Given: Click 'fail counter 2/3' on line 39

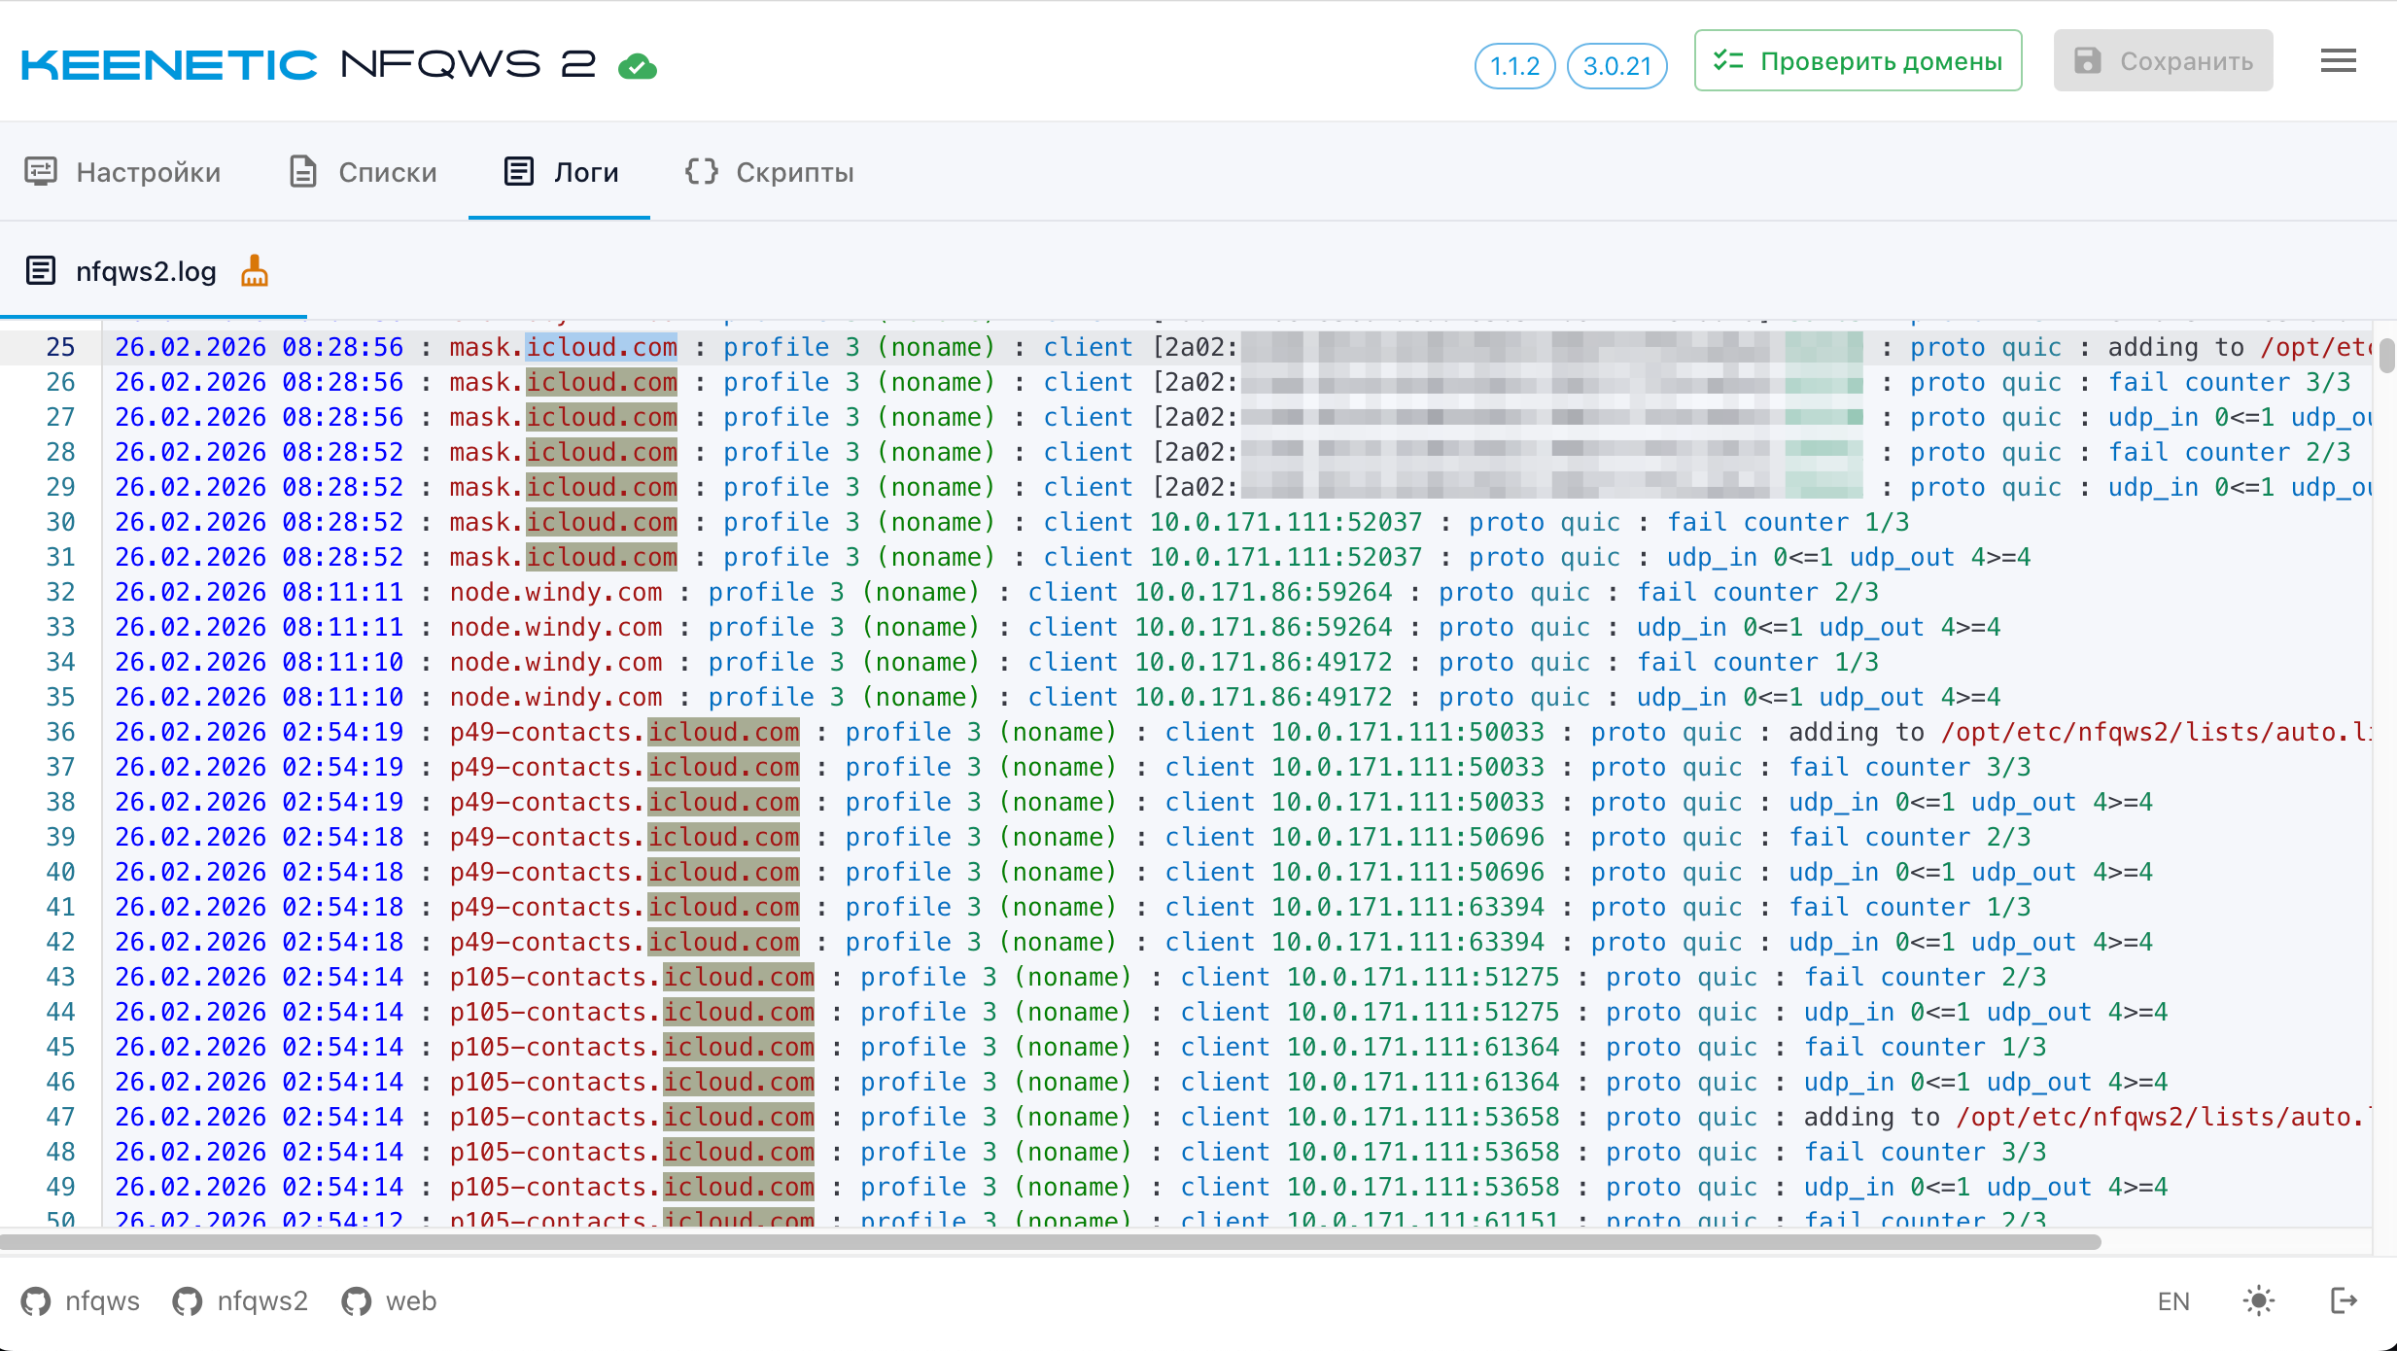Looking at the screenshot, I should tap(1910, 837).
